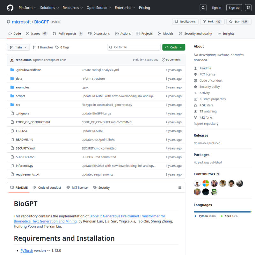Switch to the Actions tab
The width and height of the screenshot is (255, 255).
[x=123, y=34]
